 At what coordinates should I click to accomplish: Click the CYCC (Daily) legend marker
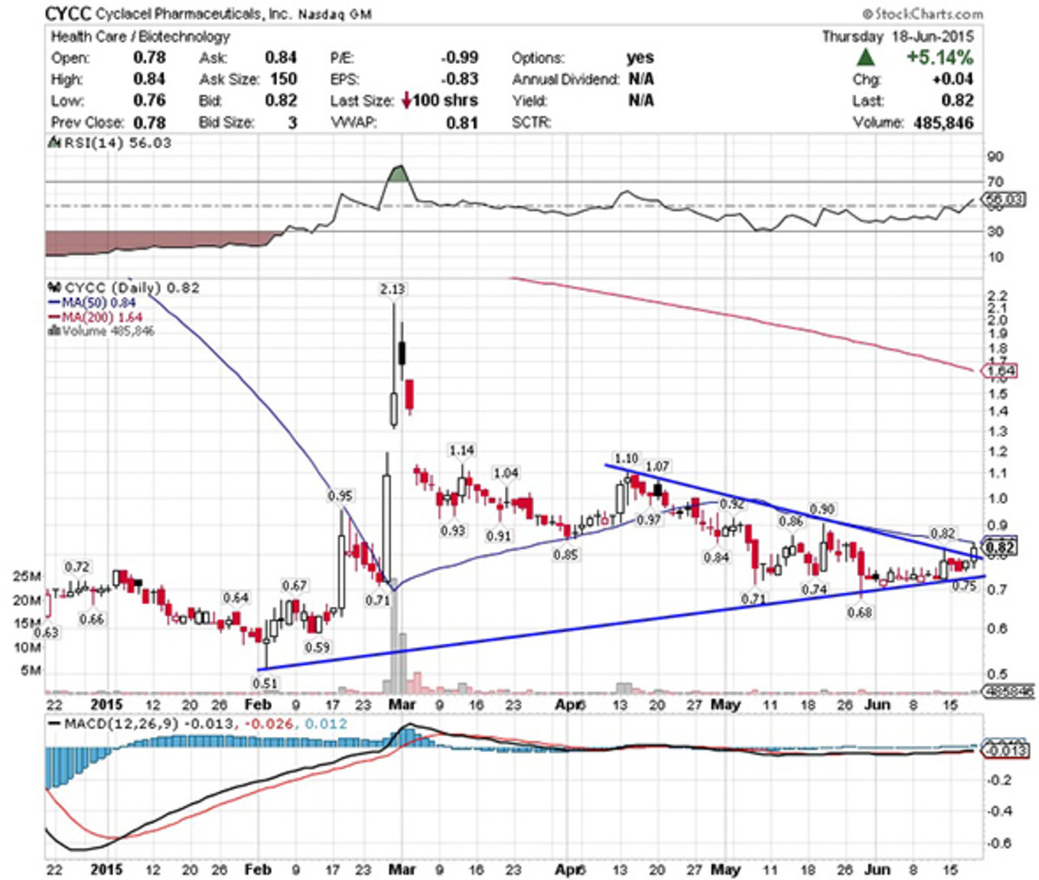[x=55, y=288]
